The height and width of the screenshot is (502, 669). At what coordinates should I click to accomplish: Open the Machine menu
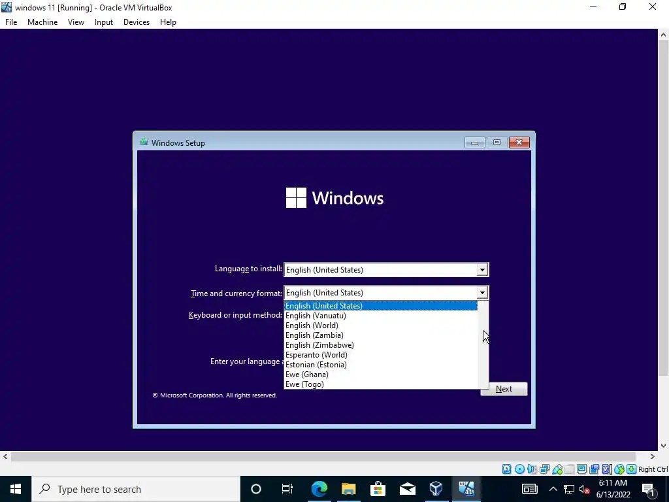point(42,22)
